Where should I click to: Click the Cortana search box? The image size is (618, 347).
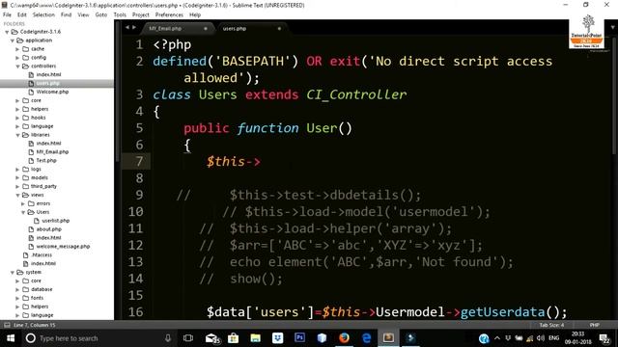pos(97,338)
